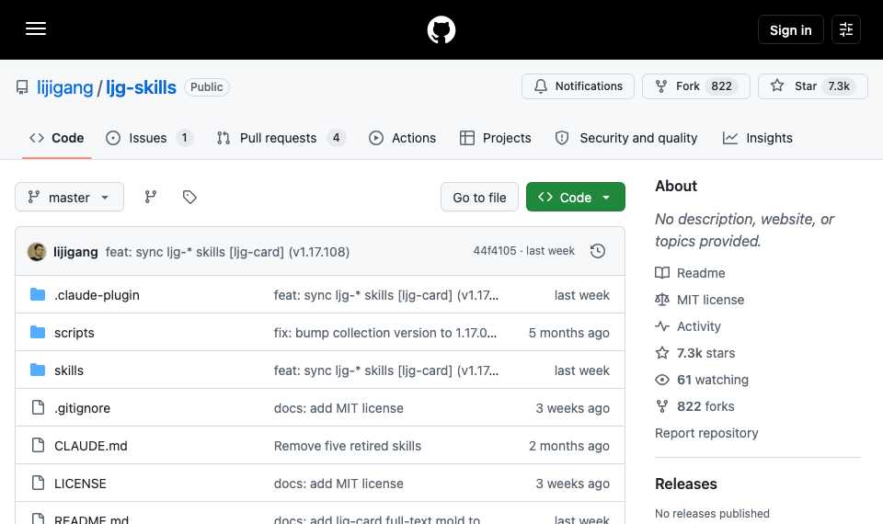Image resolution: width=883 pixels, height=524 pixels.
Task: Click the Notifications bell button
Action: (578, 86)
